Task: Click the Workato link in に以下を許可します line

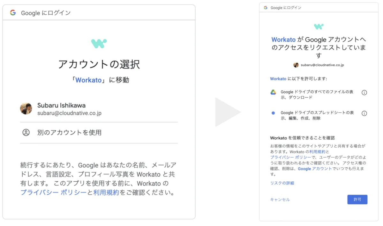Action: (278, 79)
